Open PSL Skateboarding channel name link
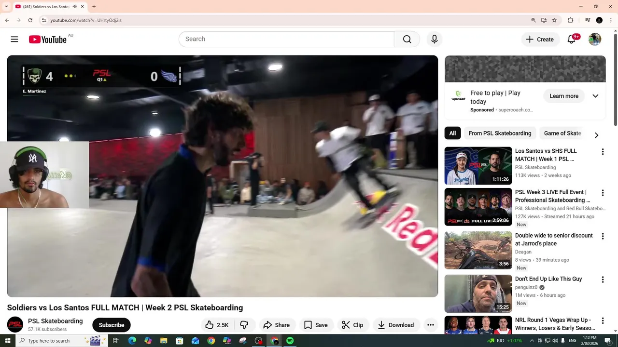 (56, 321)
